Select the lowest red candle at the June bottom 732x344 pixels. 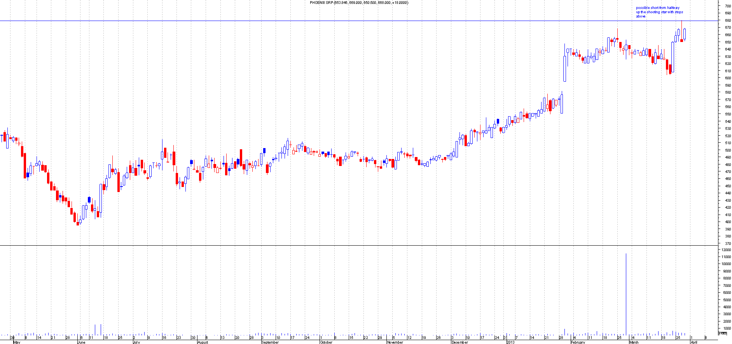77,223
